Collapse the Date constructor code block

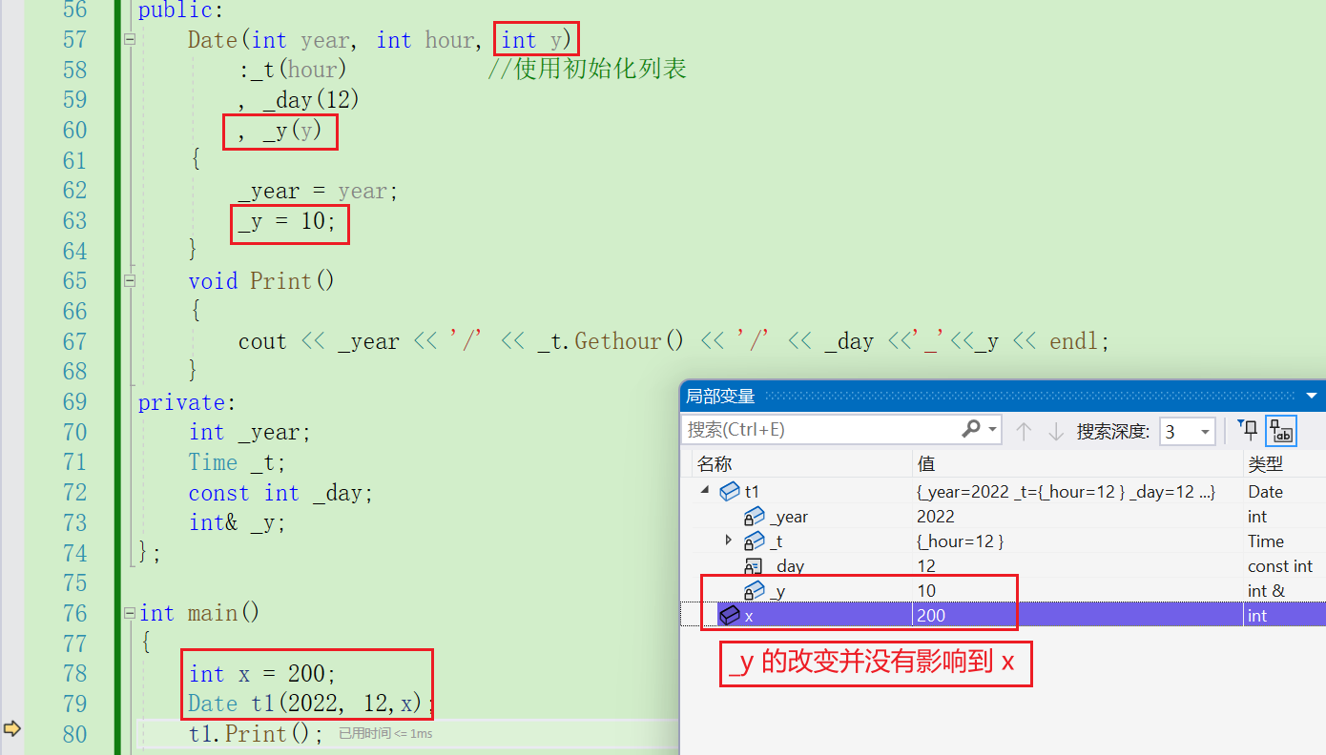(x=129, y=40)
